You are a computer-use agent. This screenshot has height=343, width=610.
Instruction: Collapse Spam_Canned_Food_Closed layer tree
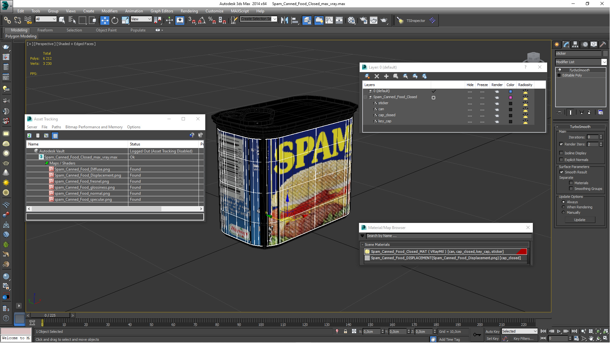[x=365, y=97]
